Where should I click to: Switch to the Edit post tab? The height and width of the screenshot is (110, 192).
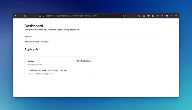pos(45,41)
